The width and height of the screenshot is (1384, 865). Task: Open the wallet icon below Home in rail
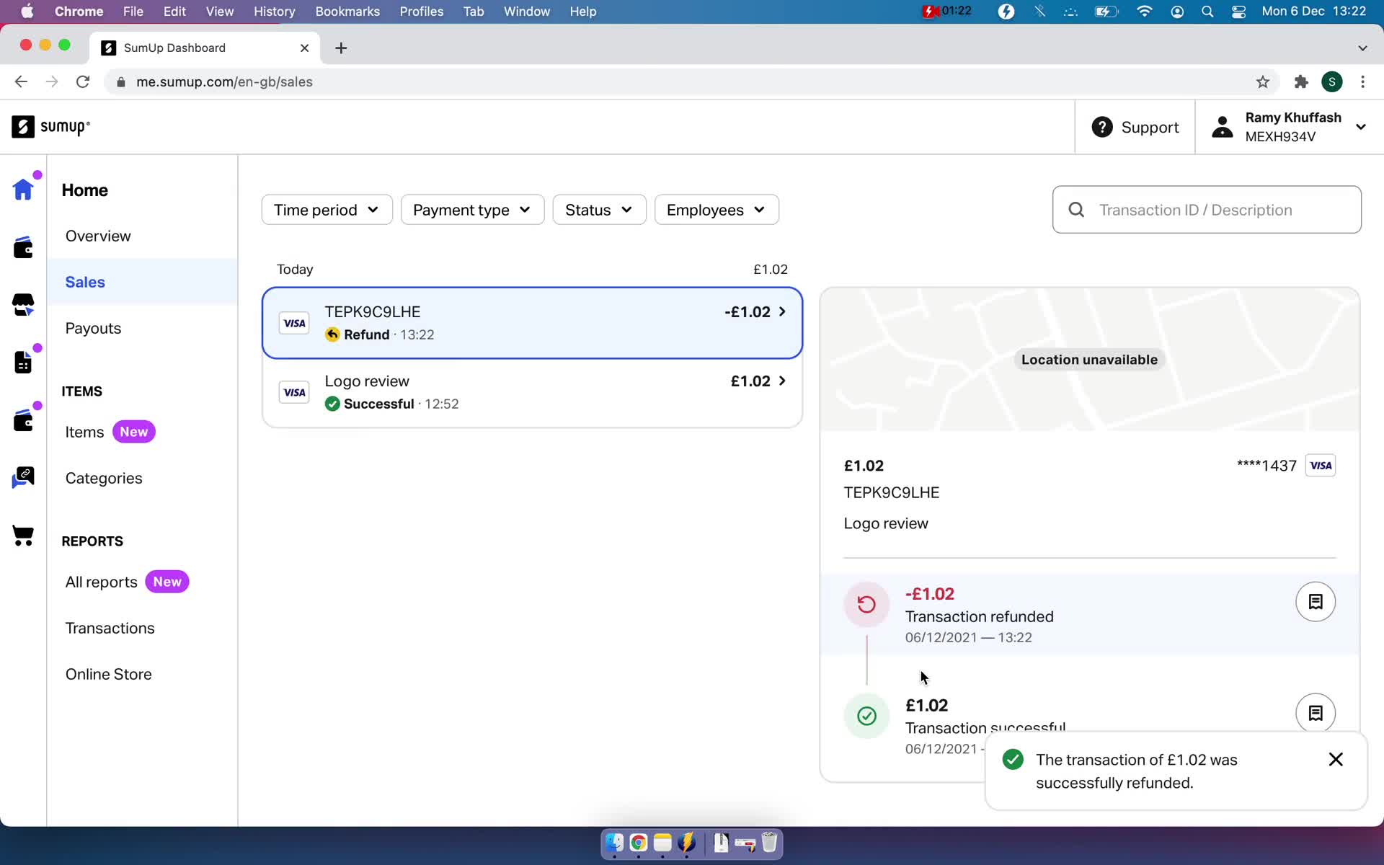(23, 247)
